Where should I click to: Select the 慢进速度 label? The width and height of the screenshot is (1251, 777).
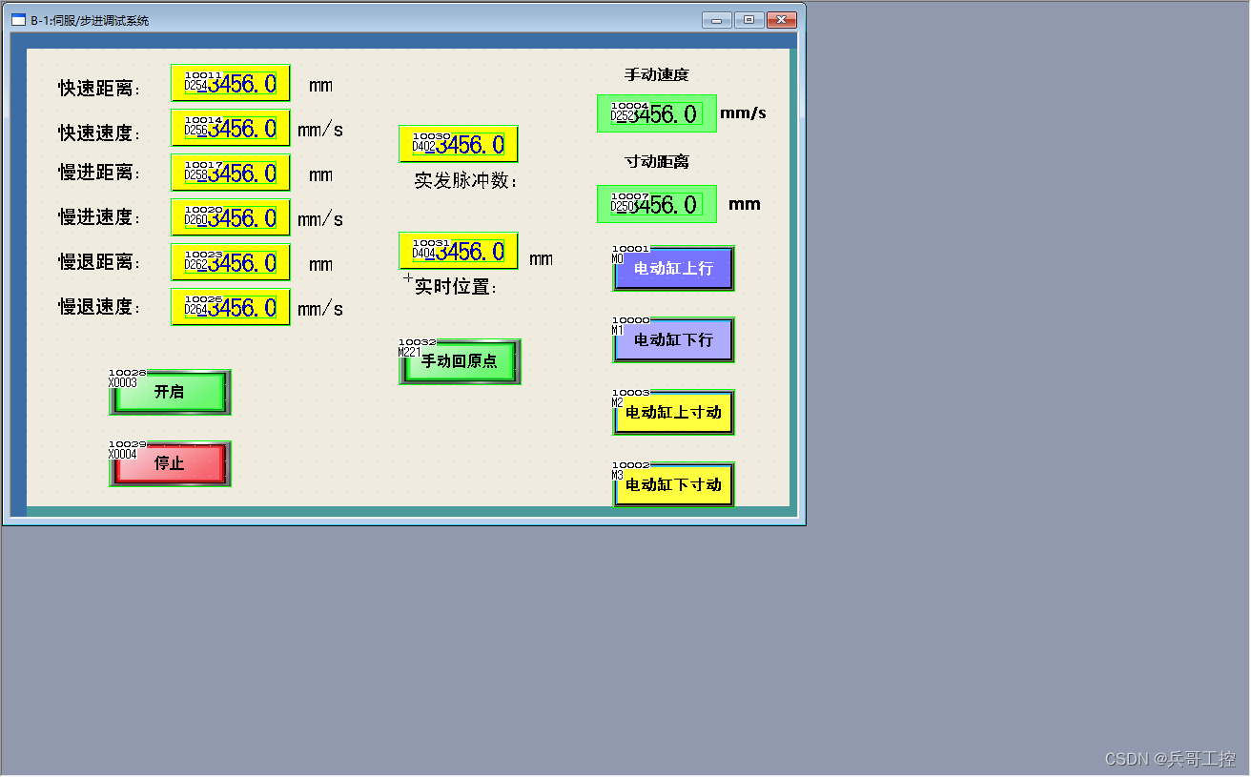(x=99, y=217)
